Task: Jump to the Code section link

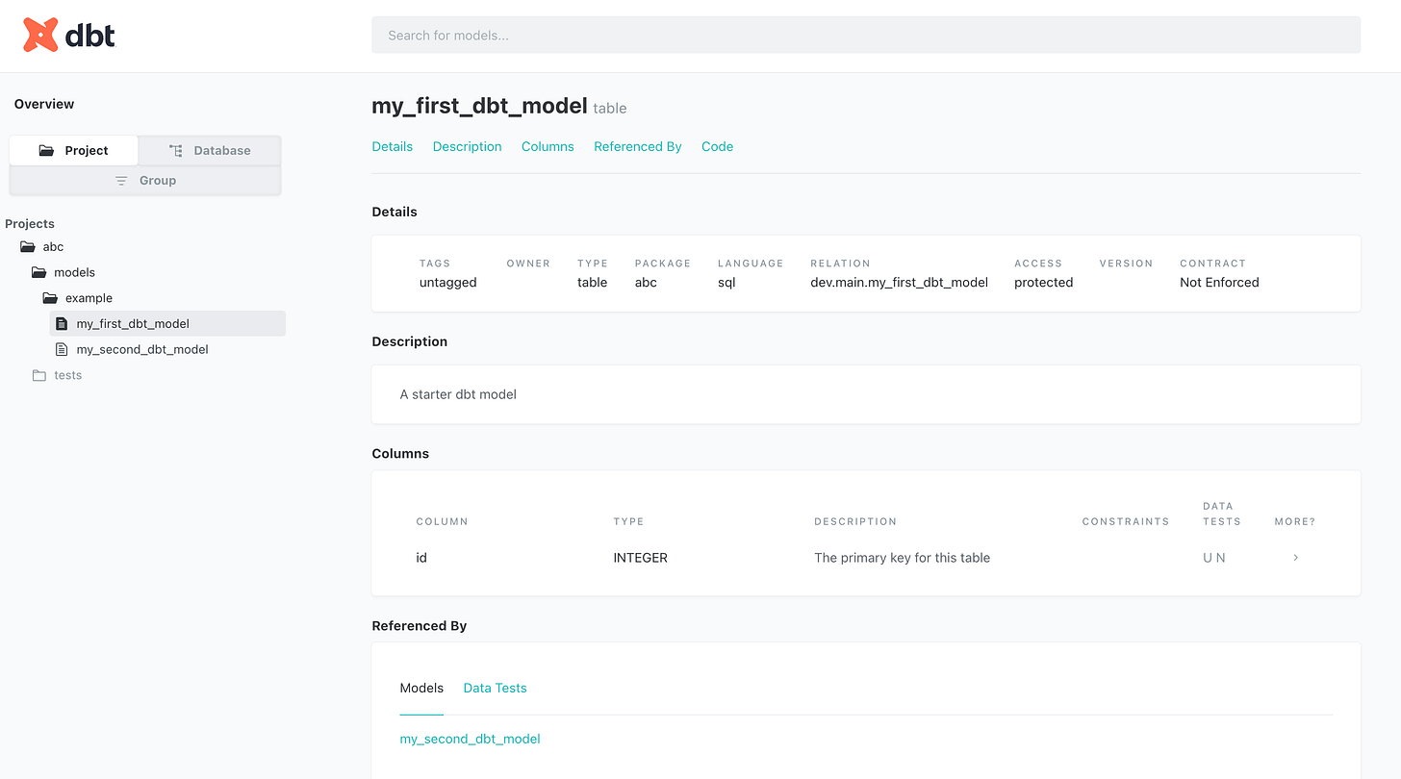Action: (x=717, y=146)
